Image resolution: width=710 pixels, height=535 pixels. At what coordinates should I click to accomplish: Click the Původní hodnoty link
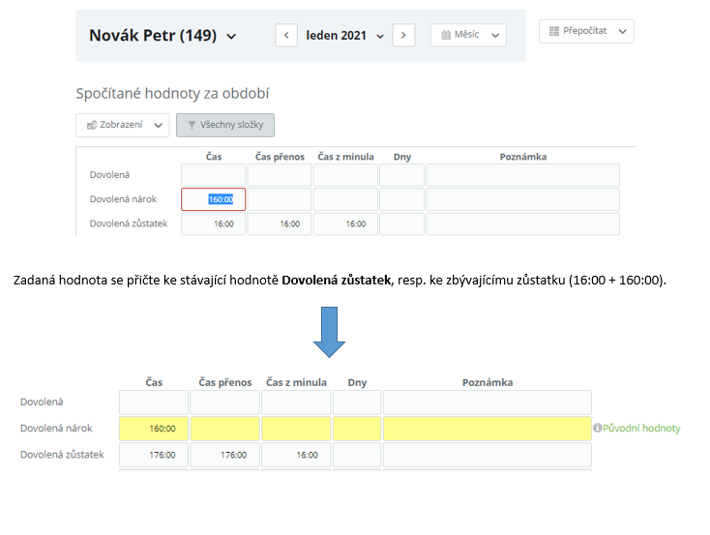click(x=641, y=428)
